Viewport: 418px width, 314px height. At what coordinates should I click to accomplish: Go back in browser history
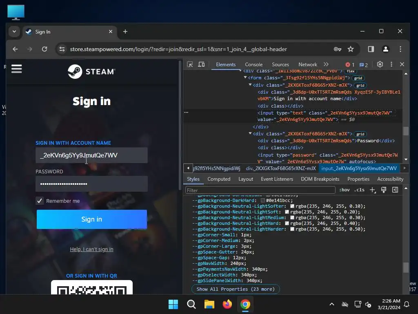point(15,49)
